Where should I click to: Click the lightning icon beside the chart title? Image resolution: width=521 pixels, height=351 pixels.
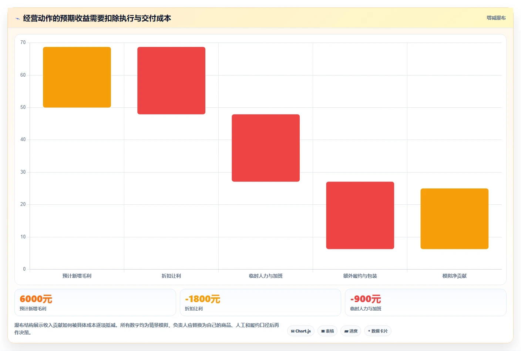(17, 19)
